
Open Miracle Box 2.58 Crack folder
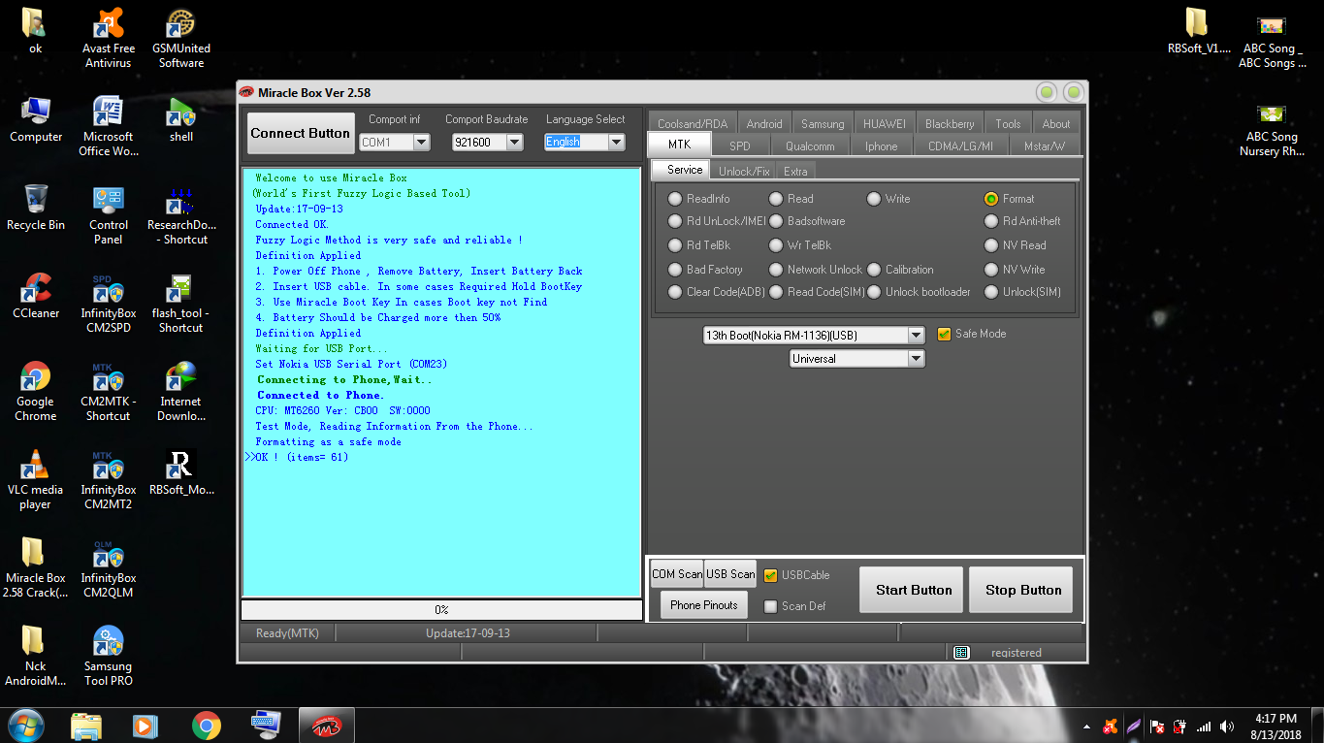(x=36, y=568)
